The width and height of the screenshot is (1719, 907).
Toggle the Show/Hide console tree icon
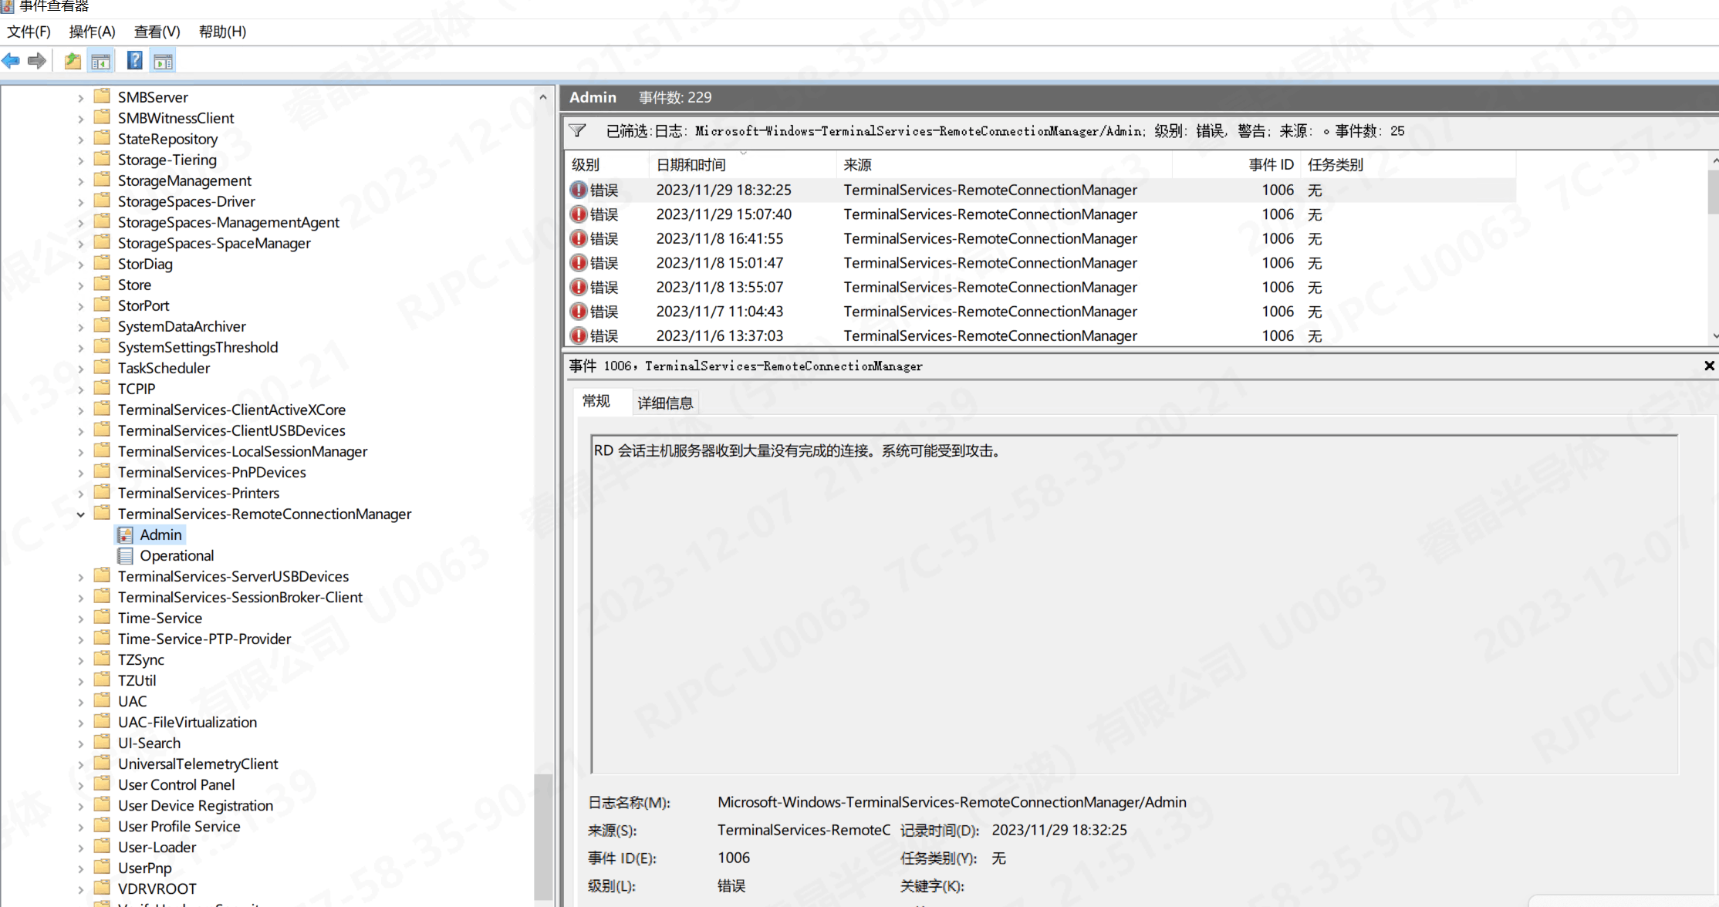tap(101, 61)
